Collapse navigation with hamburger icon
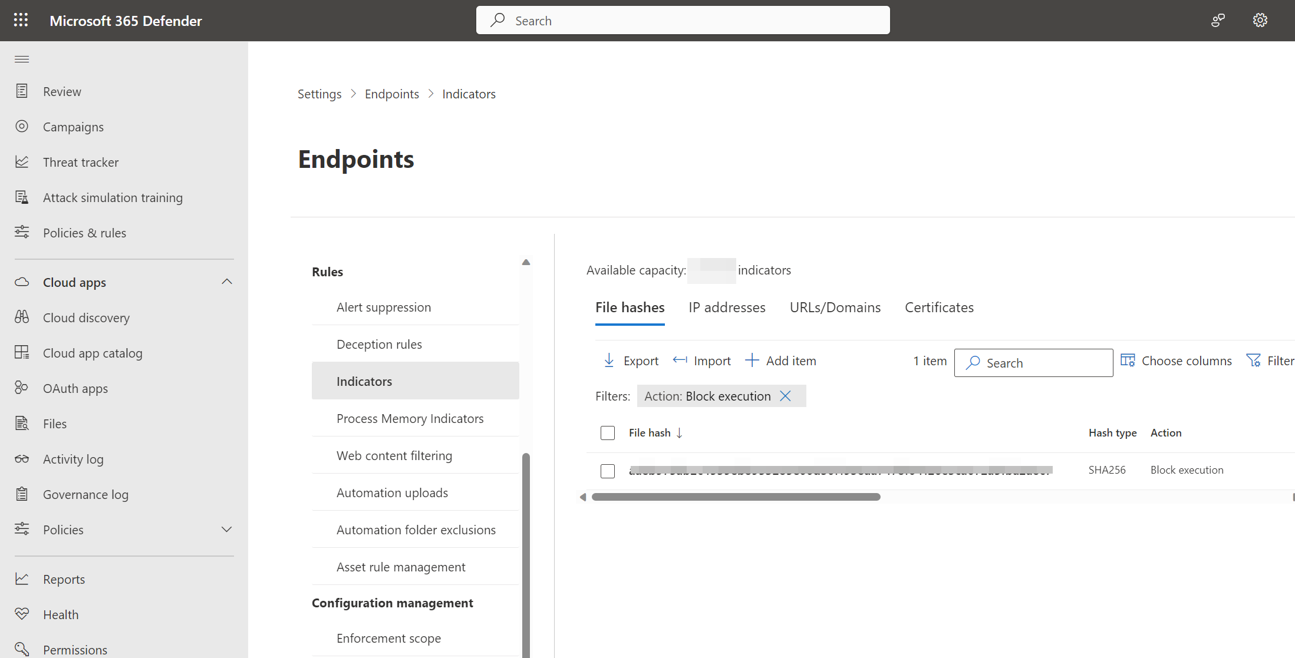Screen dimensions: 1295x658 click(22, 58)
